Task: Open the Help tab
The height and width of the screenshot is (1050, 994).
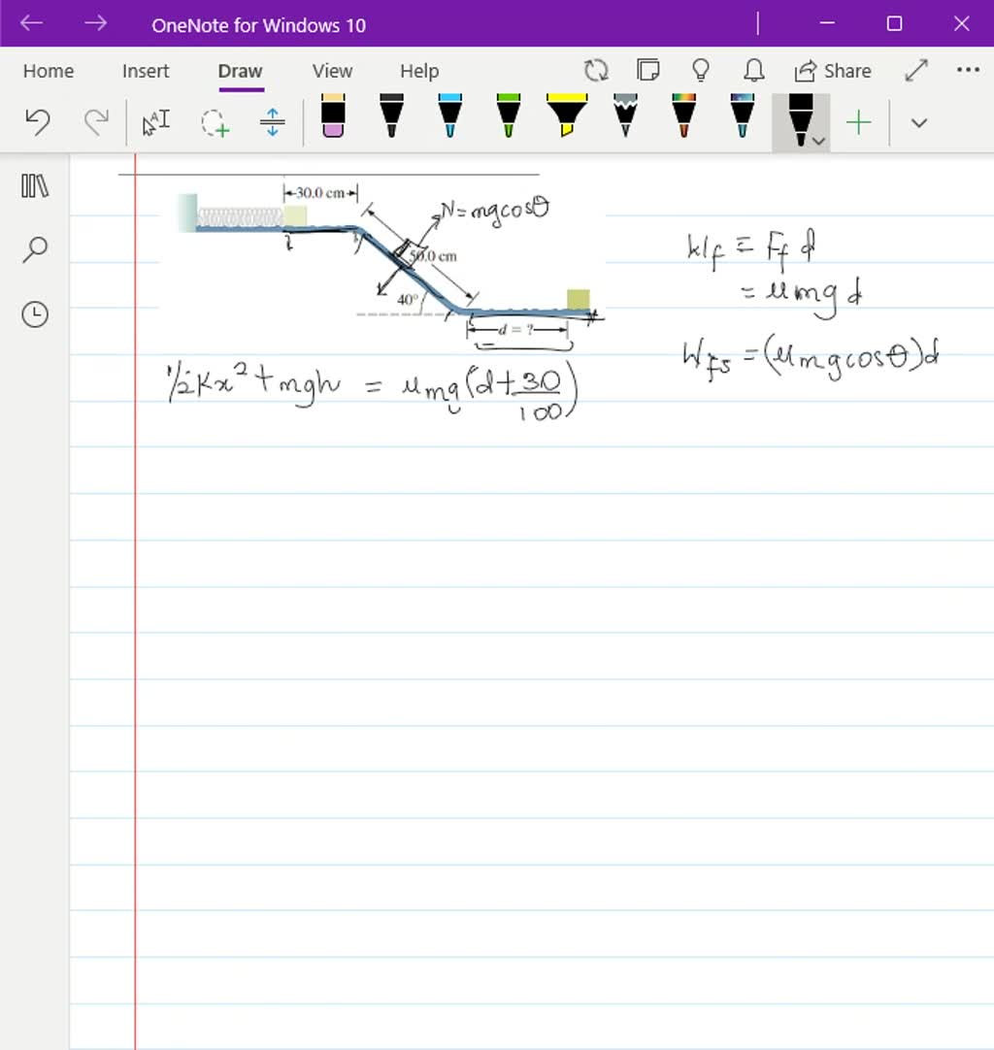Action: click(419, 71)
